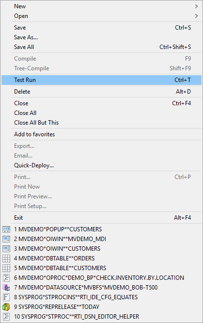
Task: Click the table grid icon beside MVDEMO*DBTABLE**CUSTOMERS
Action: (x=6, y=268)
